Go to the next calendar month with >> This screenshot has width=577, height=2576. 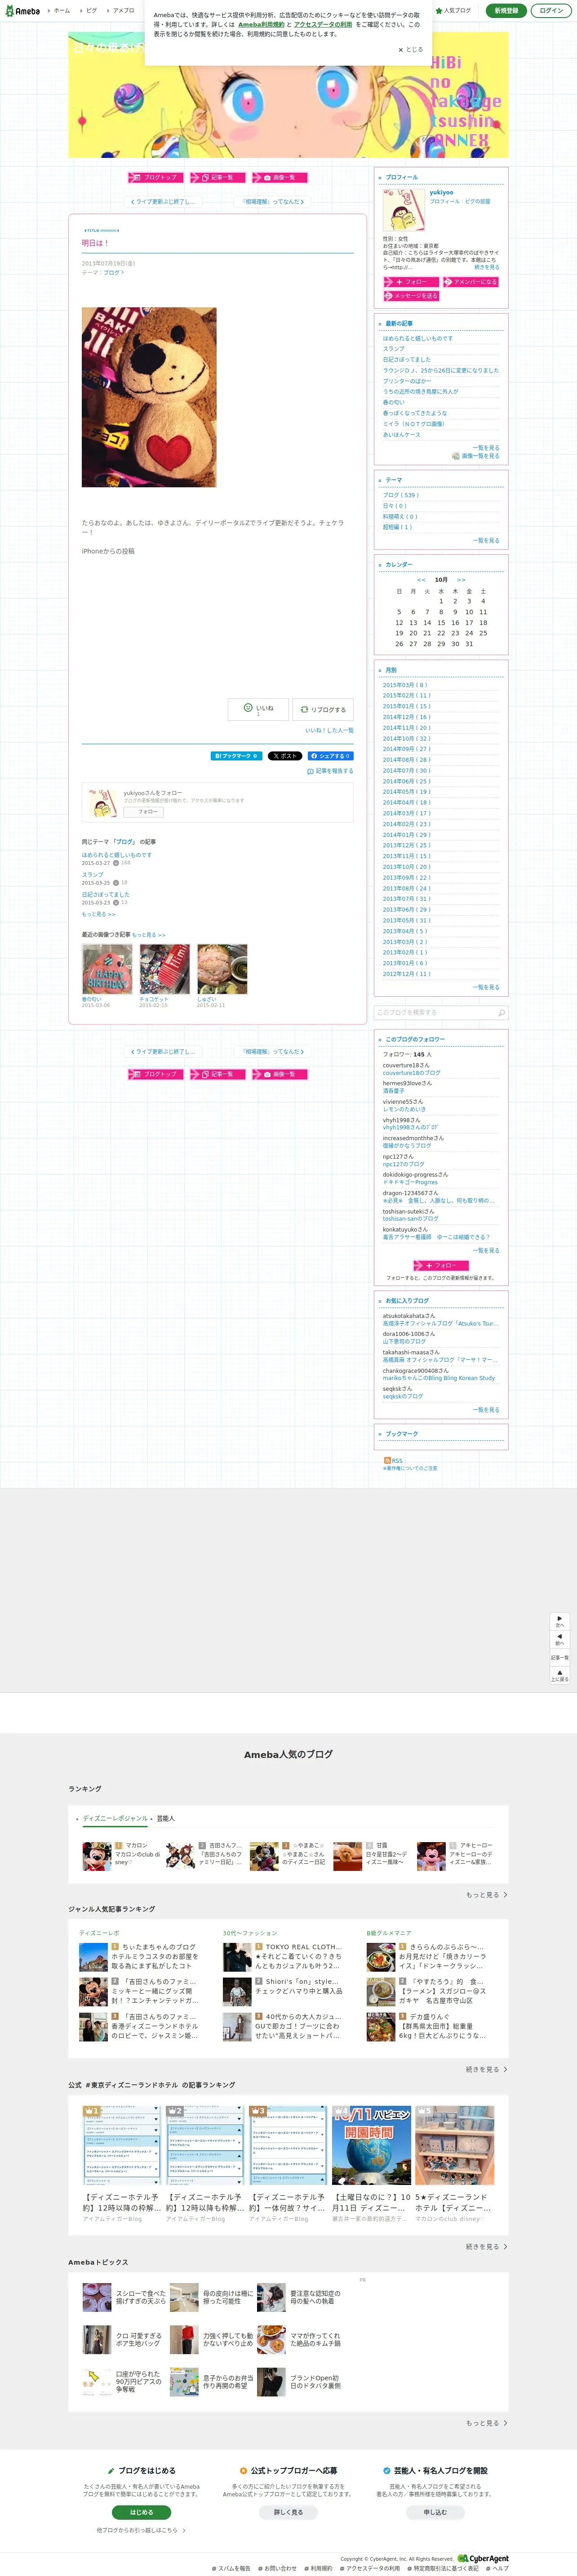[461, 580]
